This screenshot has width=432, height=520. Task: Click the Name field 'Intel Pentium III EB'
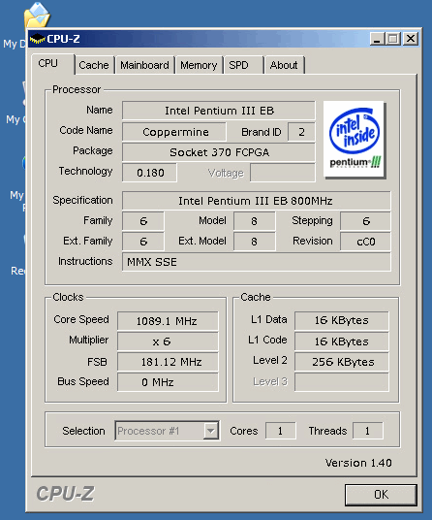219,111
